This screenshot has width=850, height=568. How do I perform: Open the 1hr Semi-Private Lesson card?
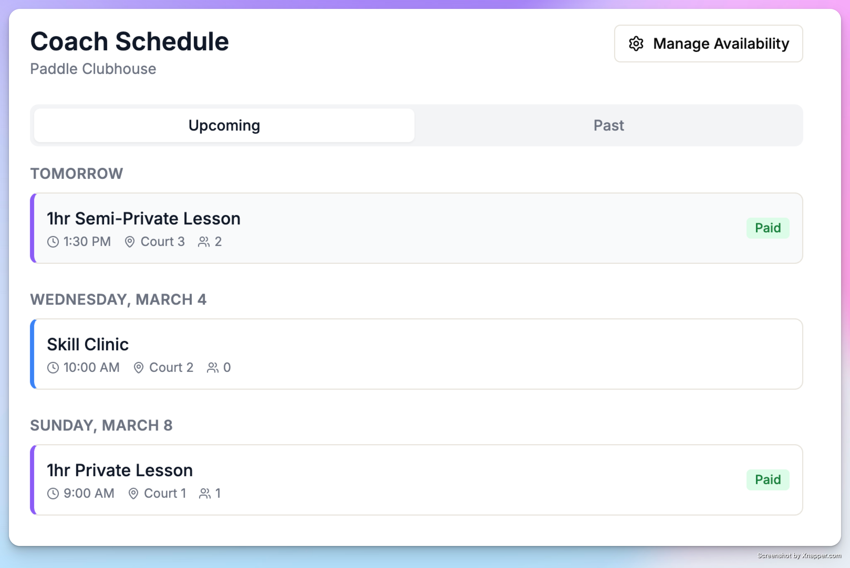pyautogui.click(x=417, y=228)
